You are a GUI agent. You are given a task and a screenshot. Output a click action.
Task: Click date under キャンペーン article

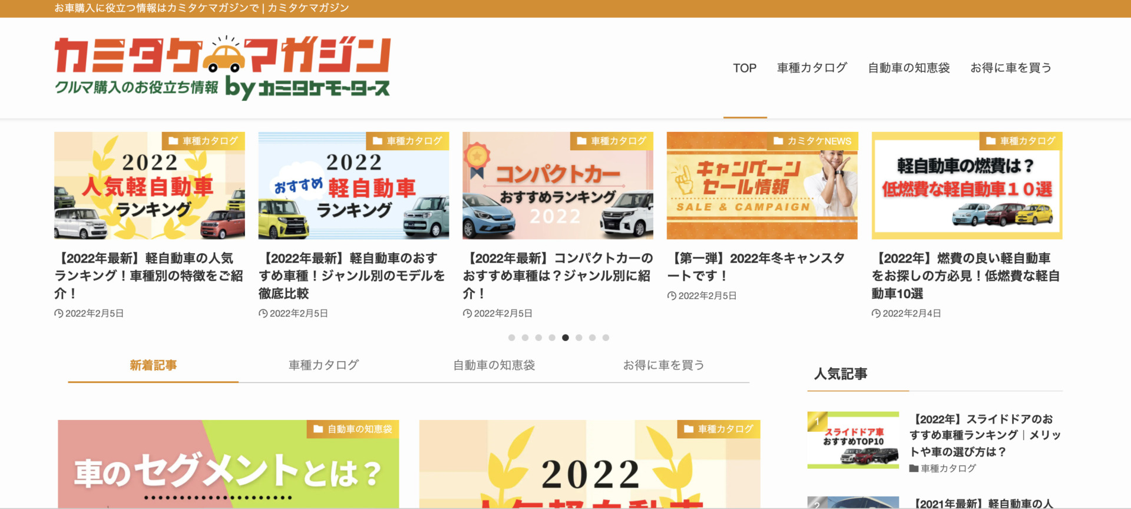click(x=707, y=296)
